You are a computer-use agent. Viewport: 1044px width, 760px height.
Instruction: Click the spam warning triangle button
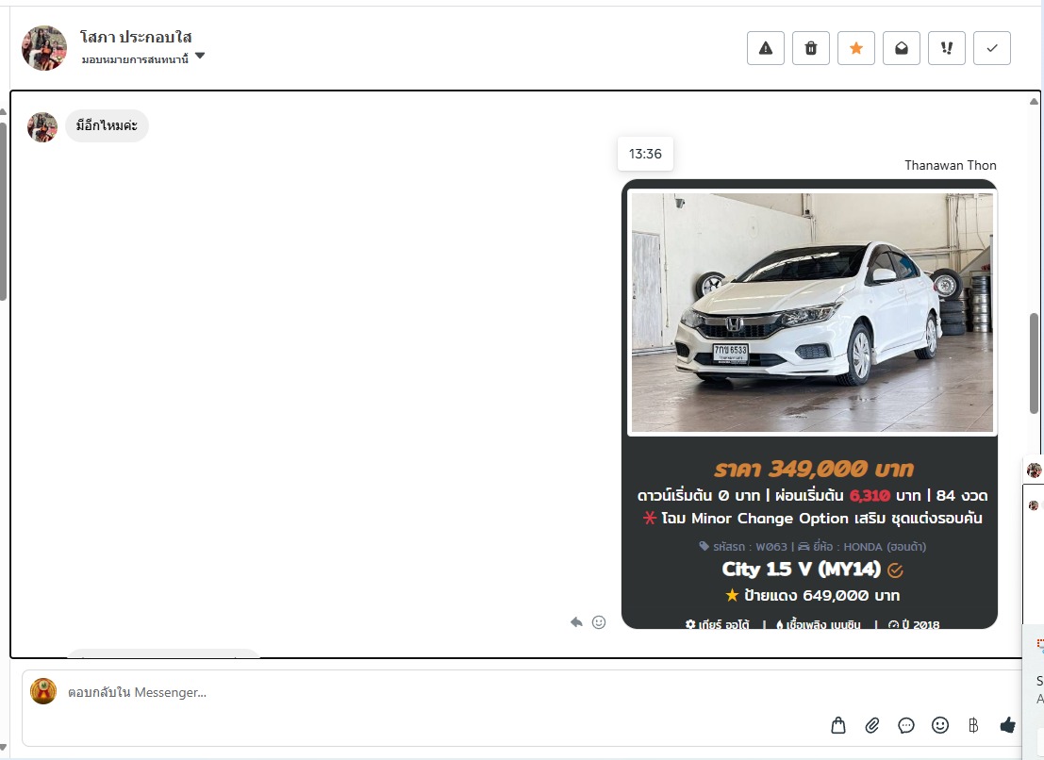click(765, 48)
